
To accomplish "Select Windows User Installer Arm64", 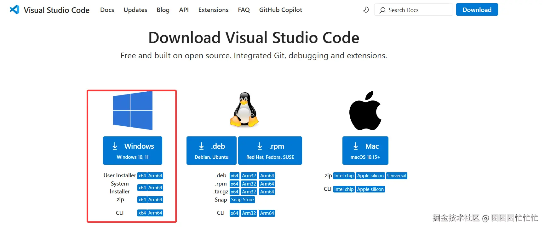I will tap(155, 176).
